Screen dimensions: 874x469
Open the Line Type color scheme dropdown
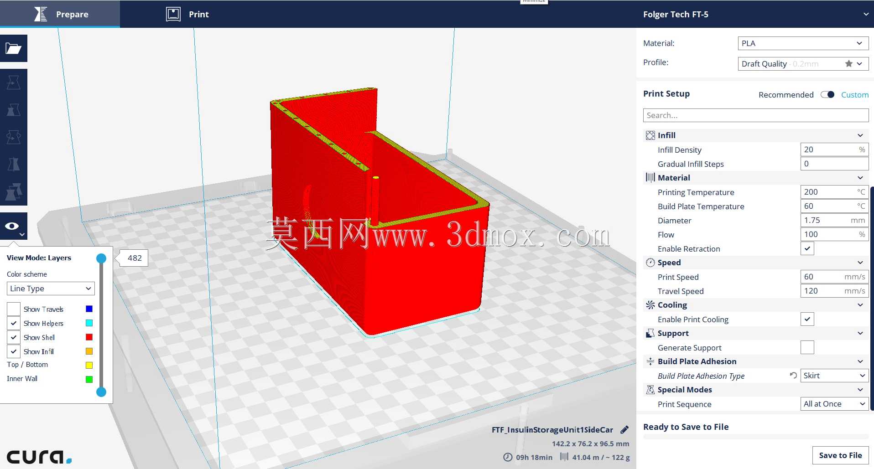click(x=51, y=289)
